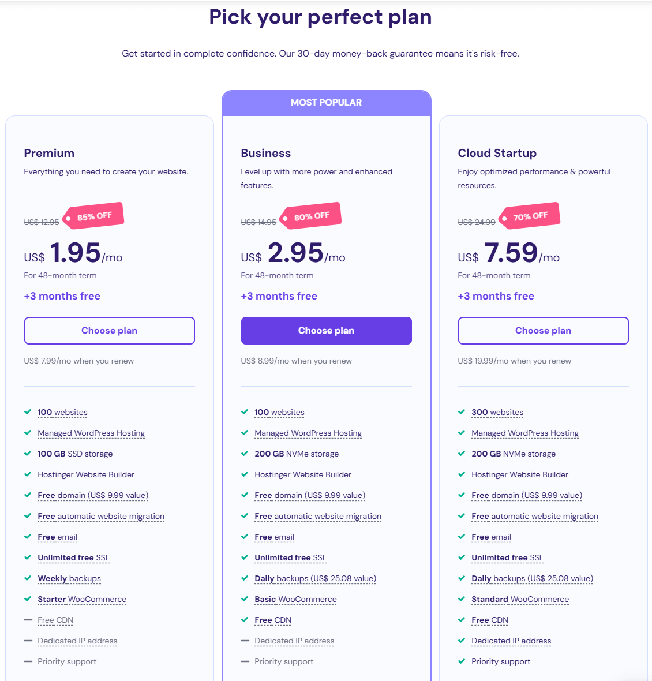The height and width of the screenshot is (681, 652).
Task: Click checkmark beside Cloud Startup Priority support
Action: point(462,661)
